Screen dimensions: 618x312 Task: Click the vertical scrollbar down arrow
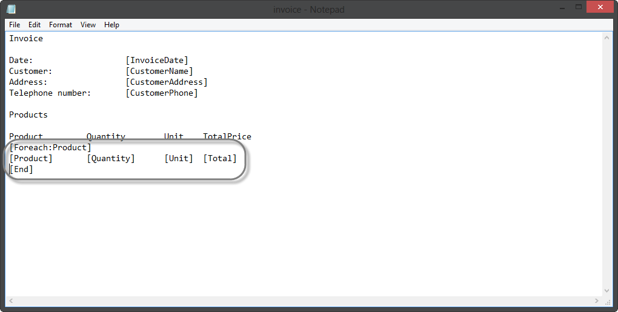[x=606, y=291]
